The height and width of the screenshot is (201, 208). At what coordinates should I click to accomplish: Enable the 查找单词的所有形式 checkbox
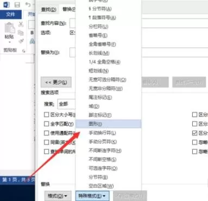pyautogui.click(x=47, y=151)
